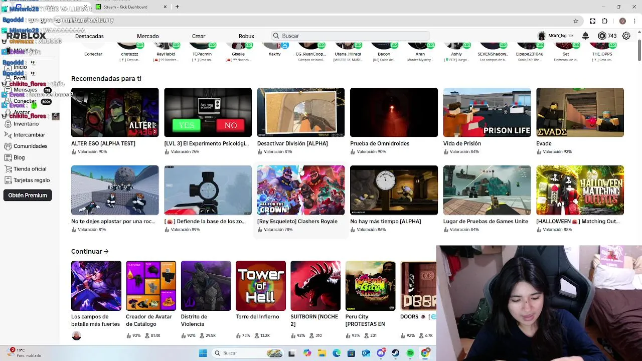642x361 pixels.
Task: Open friend Bacon's avatar
Action: coord(384,46)
